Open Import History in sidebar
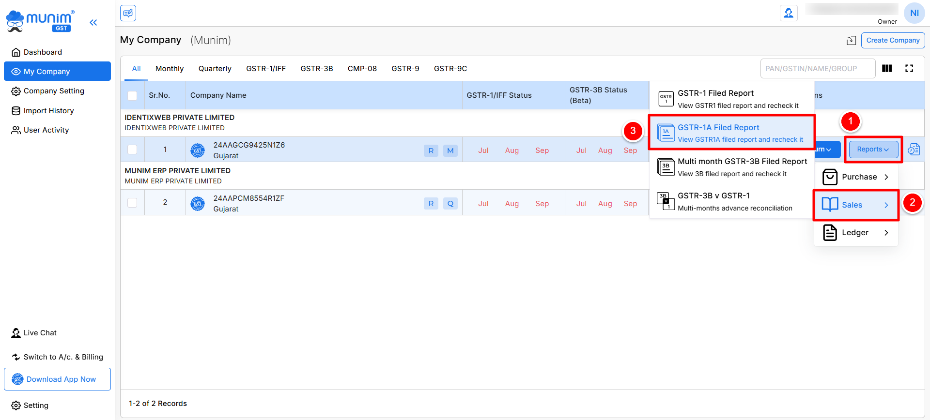 [x=57, y=111]
